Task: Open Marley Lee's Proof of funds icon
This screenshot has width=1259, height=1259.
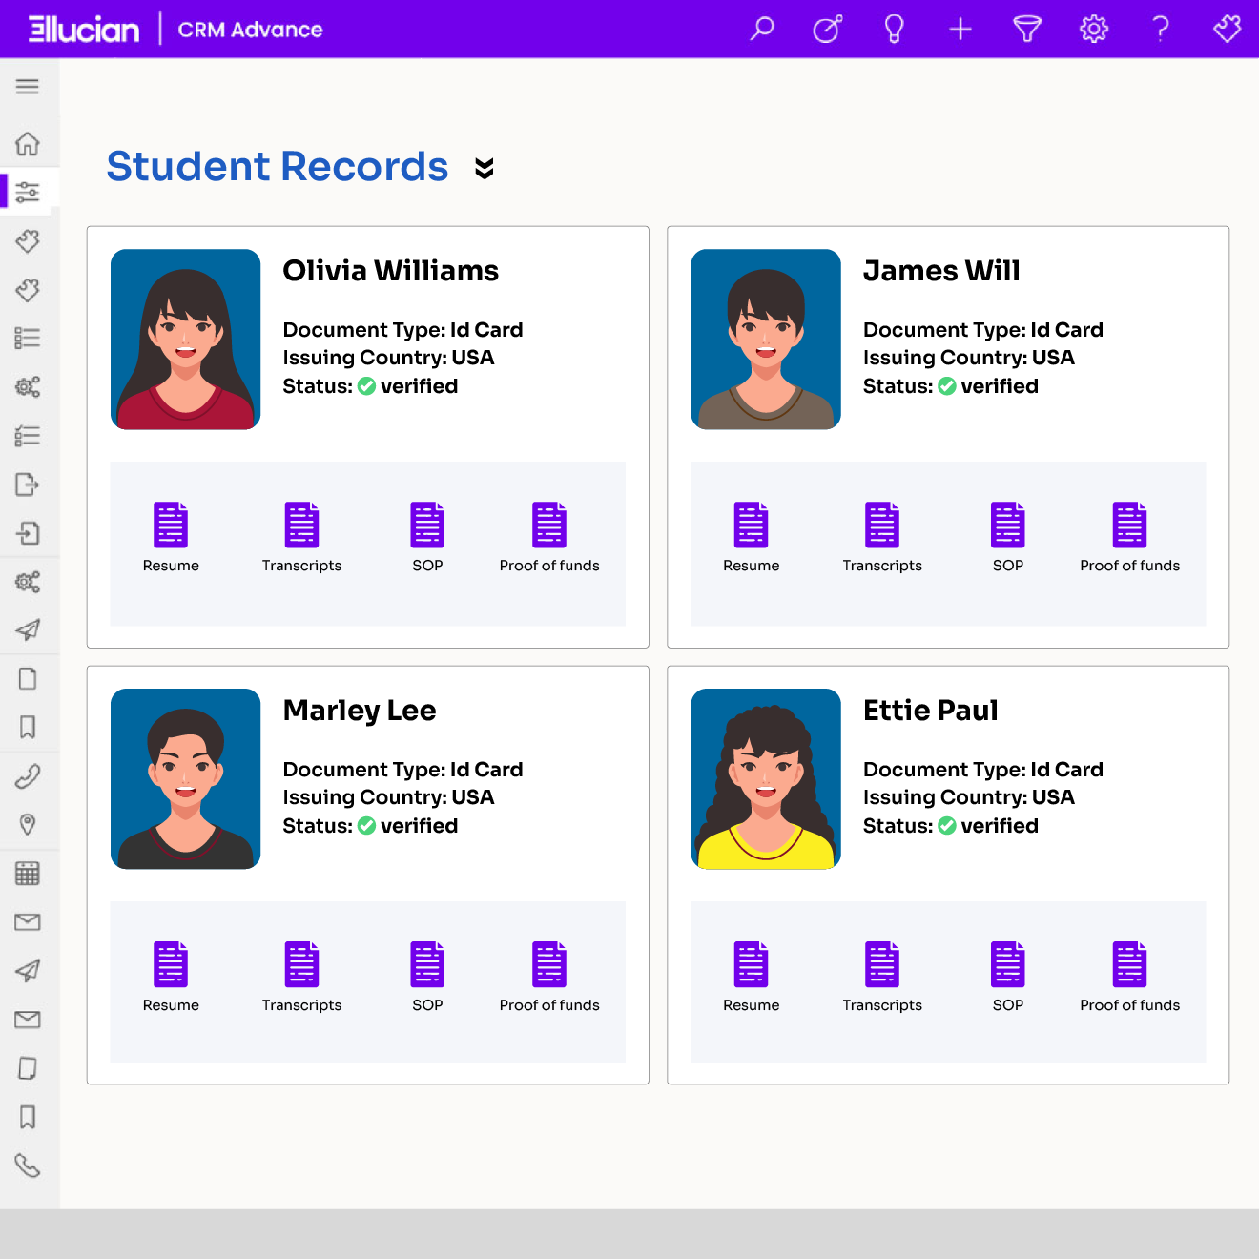Action: tap(549, 964)
